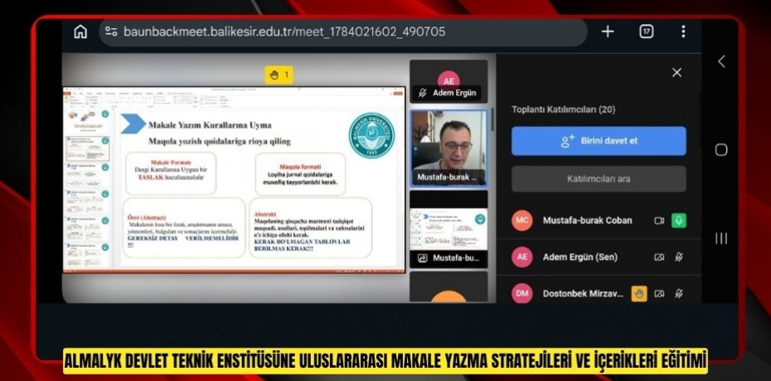Click Mustafa-burak Coban's camera icon
Viewport: 771px width, 381px height.
tap(659, 220)
